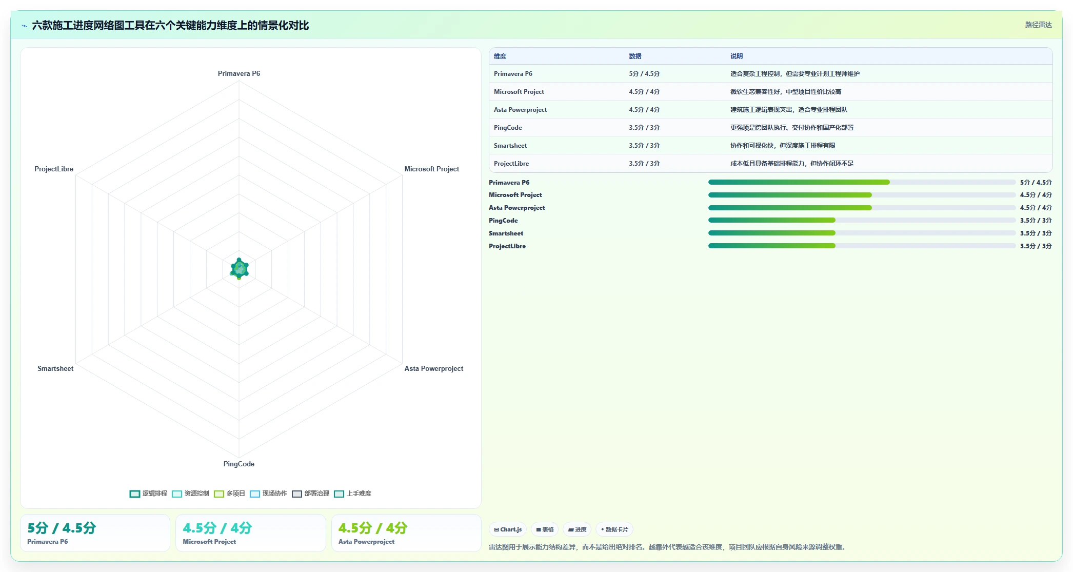
Task: Select the Primavera P6 table row name
Action: pyautogui.click(x=513, y=74)
